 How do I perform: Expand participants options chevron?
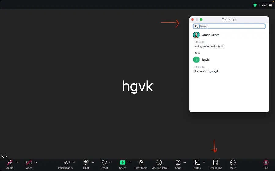point(74,162)
